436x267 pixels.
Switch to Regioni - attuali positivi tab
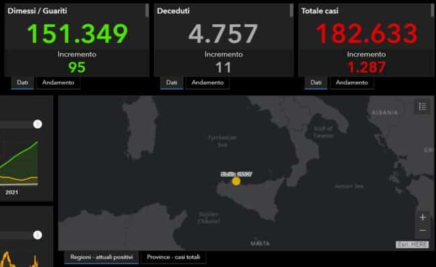[101, 257]
